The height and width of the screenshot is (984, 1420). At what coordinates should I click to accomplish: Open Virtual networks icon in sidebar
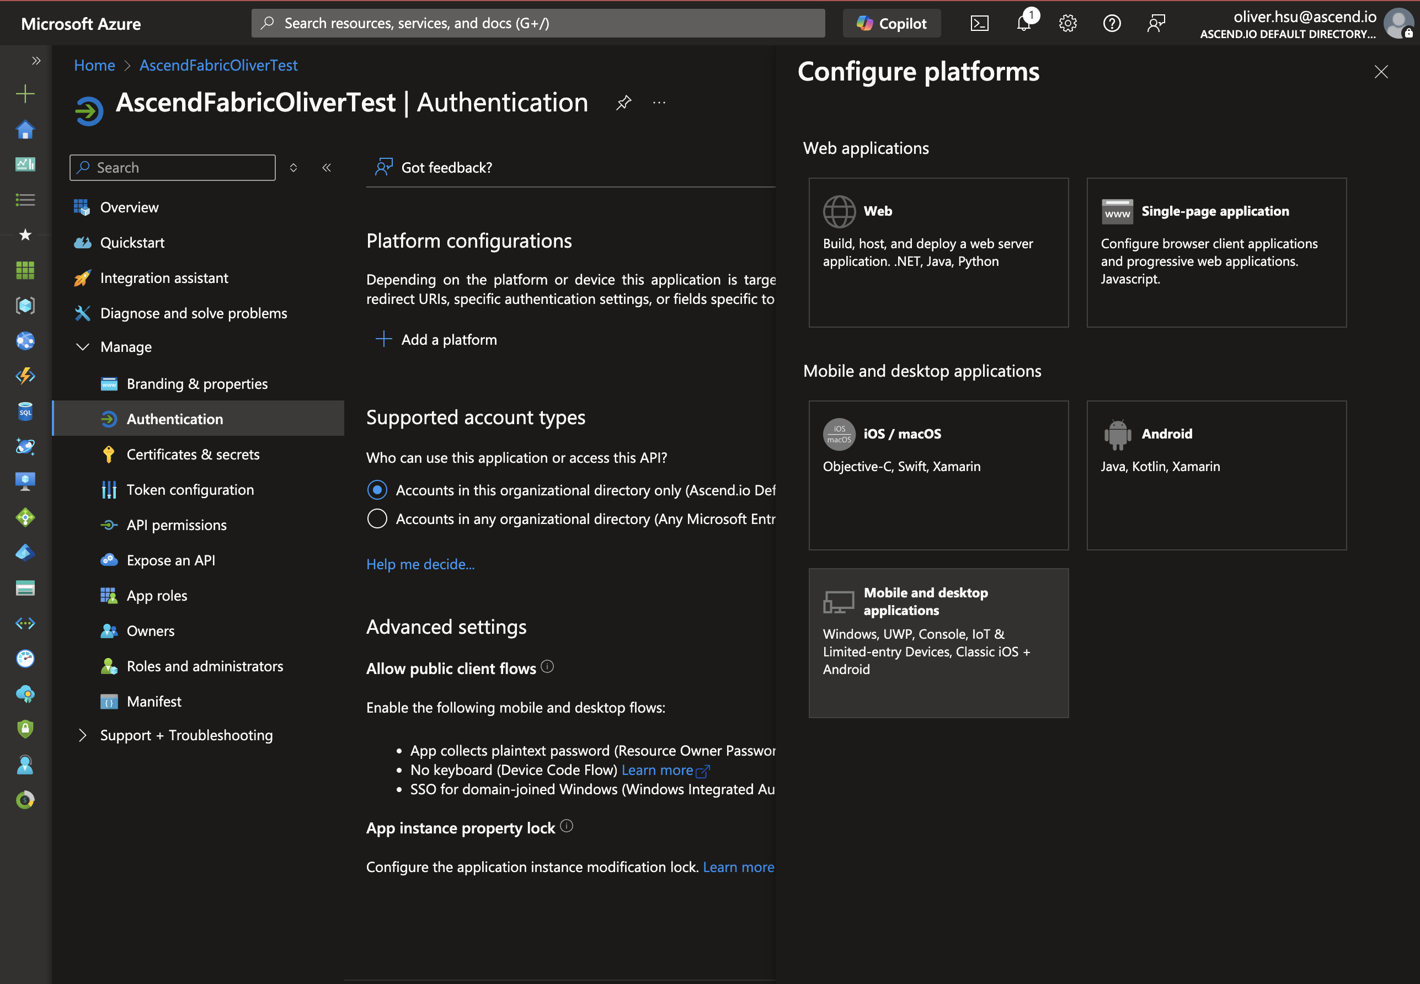[x=25, y=623]
